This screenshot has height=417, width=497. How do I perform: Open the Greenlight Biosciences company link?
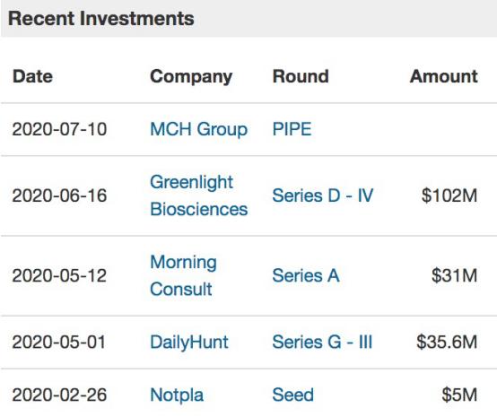click(199, 195)
